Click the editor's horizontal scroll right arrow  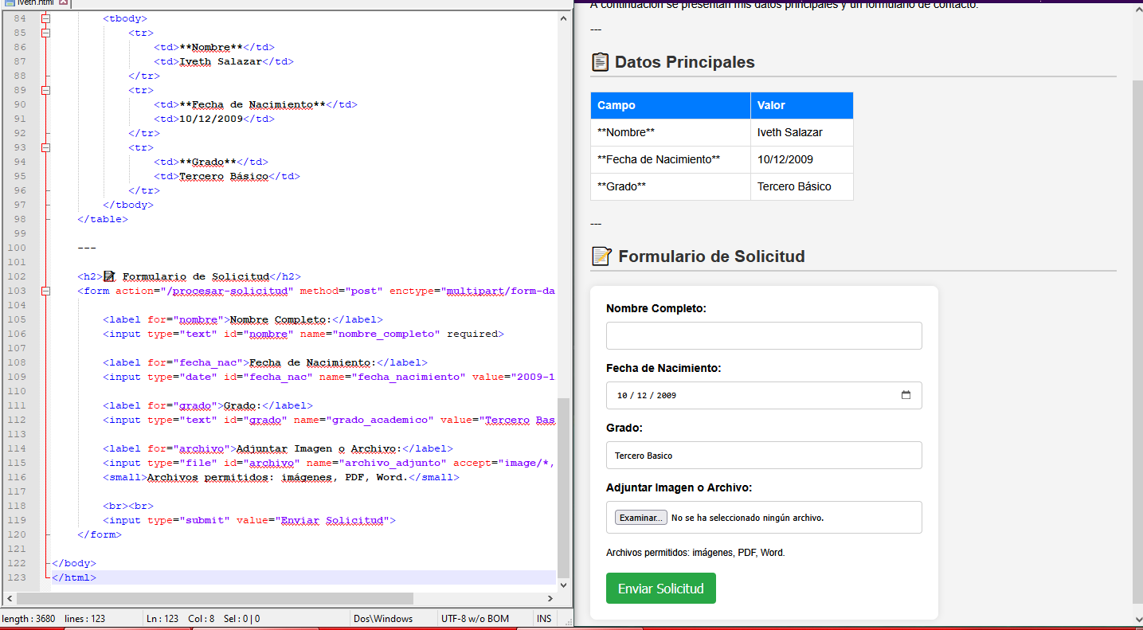[x=550, y=598]
